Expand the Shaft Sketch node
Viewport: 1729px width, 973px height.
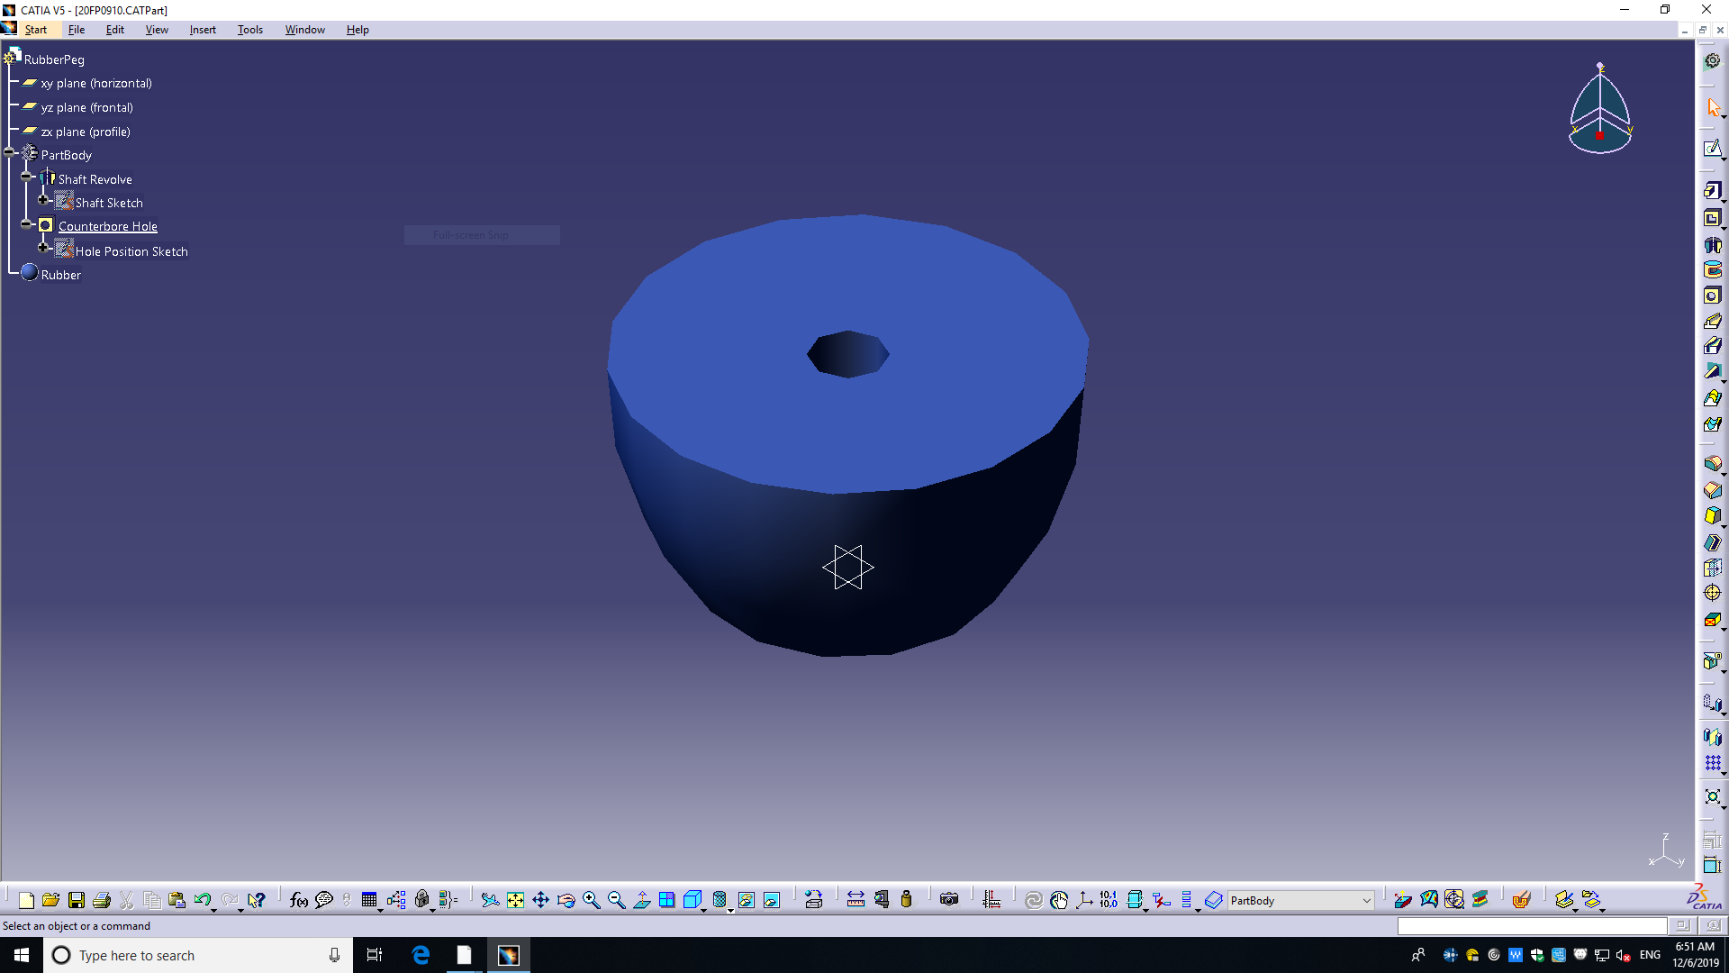pos(43,200)
